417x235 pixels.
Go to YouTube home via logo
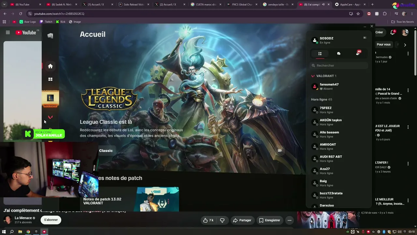pos(26,32)
